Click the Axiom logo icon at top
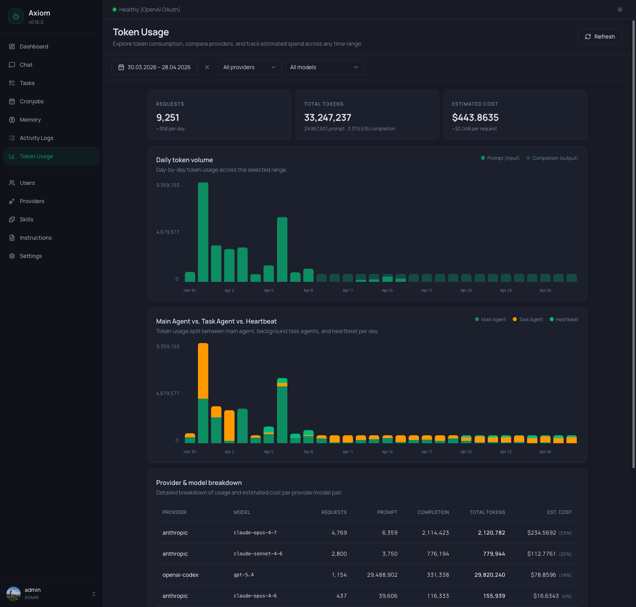Image resolution: width=636 pixels, height=607 pixels. pos(16,16)
